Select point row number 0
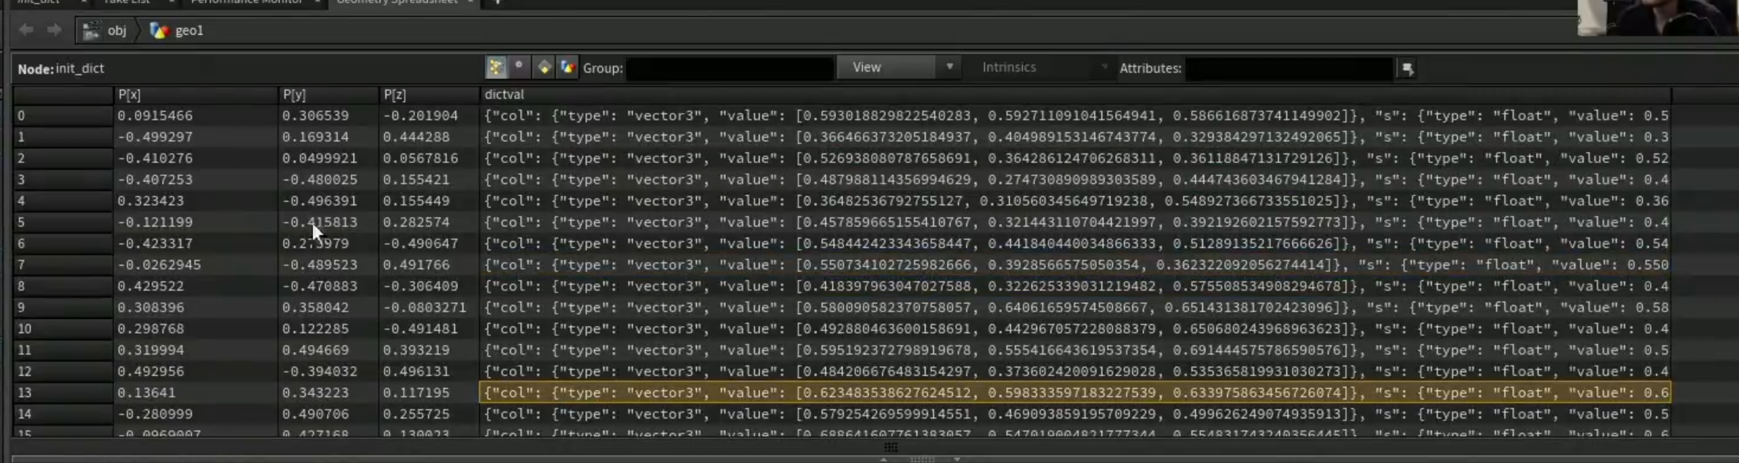Image resolution: width=1739 pixels, height=463 pixels. [63, 116]
